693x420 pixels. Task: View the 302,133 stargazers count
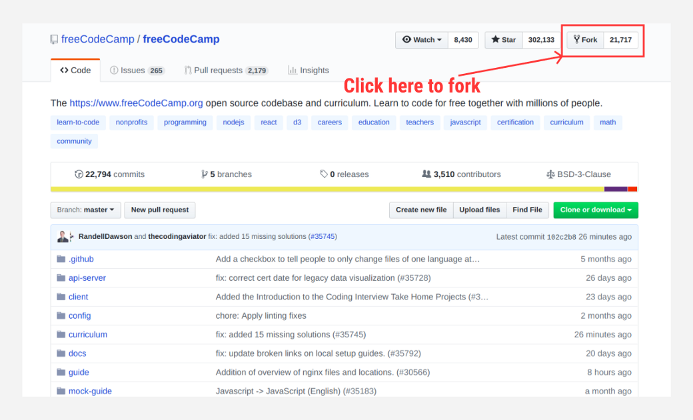541,40
